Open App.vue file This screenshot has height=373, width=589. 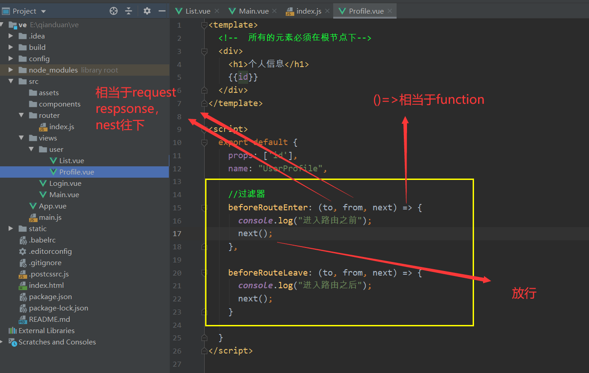tap(53, 206)
